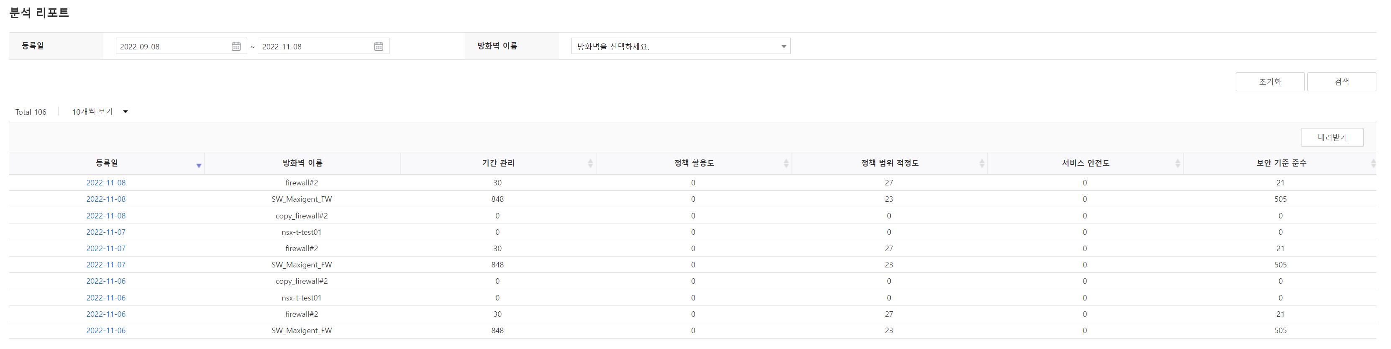
Task: Open the 2022-11-06 report for firewall#2
Action: pos(106,314)
